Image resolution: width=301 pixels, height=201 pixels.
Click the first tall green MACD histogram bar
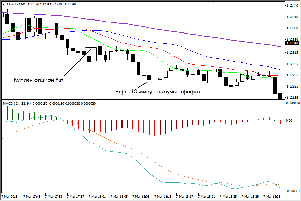pos(2,113)
